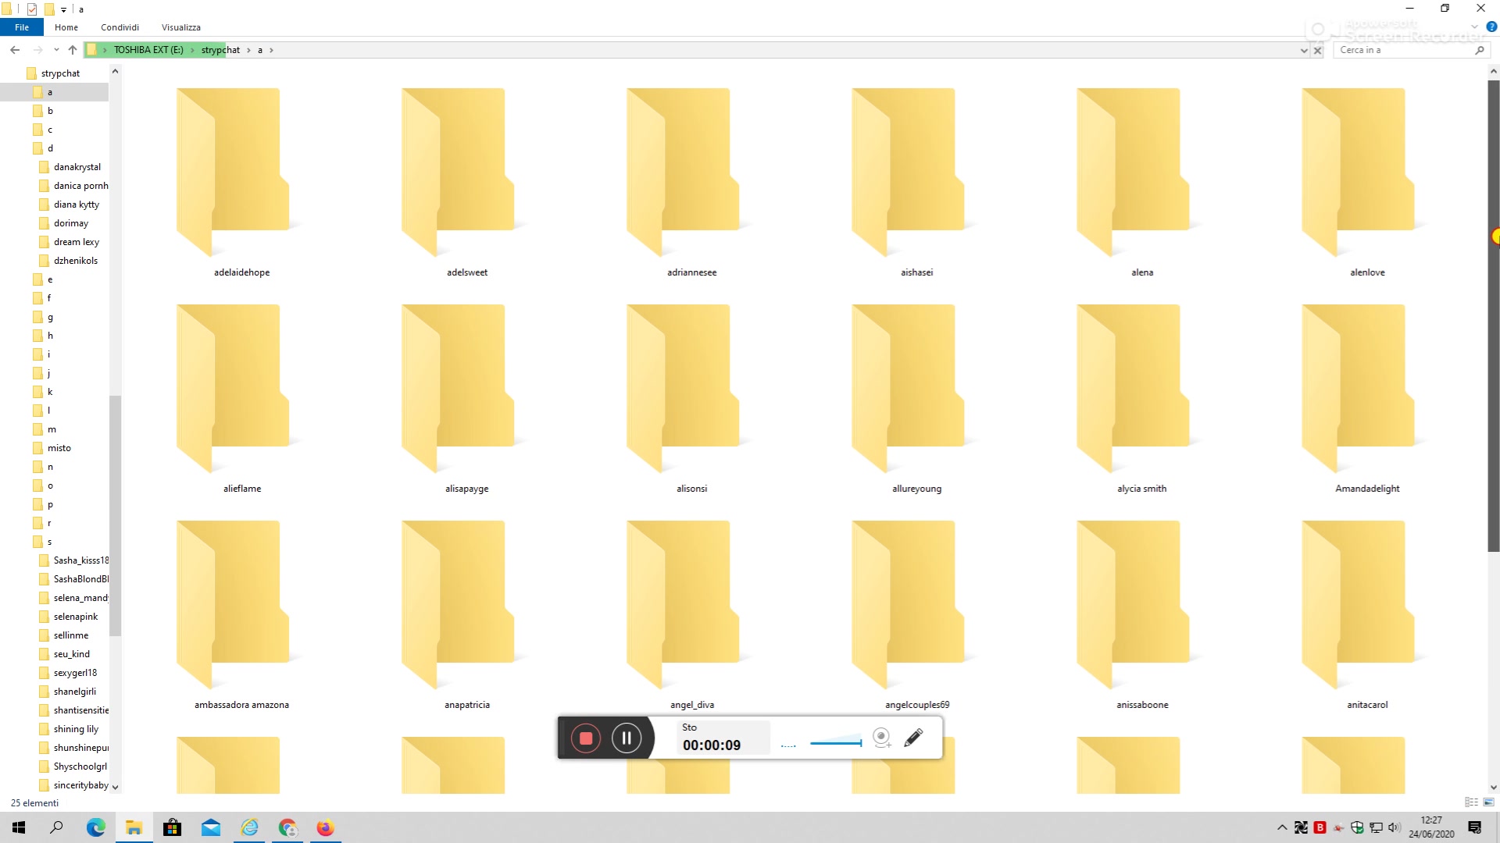Viewport: 1500px width, 843px height.
Task: Switch to large icons view layout
Action: pyautogui.click(x=1488, y=802)
